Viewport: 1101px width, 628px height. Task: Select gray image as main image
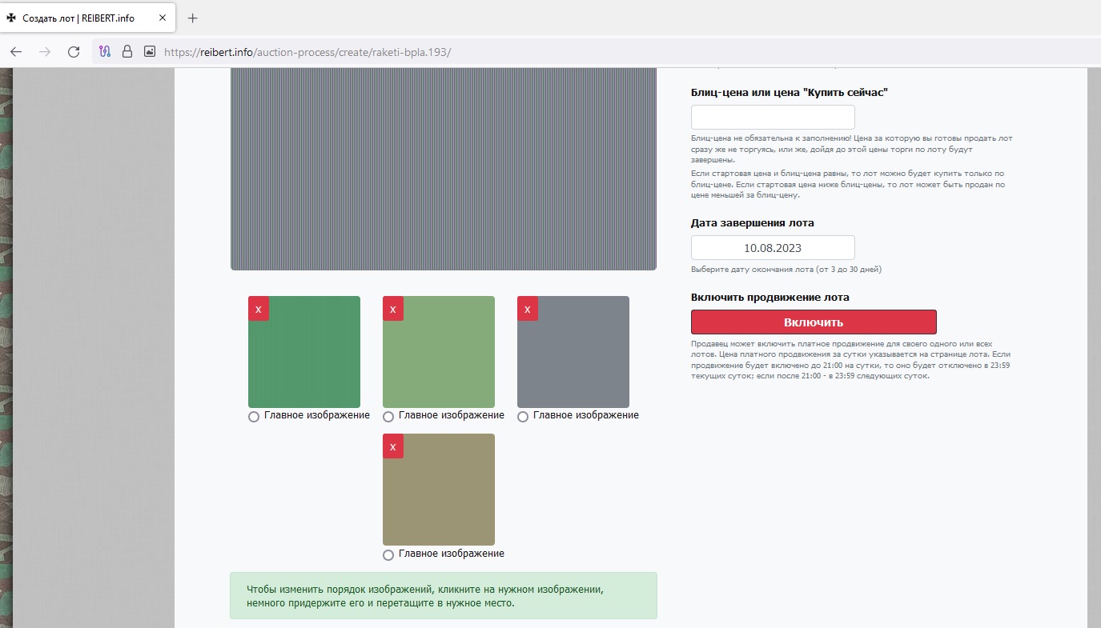(523, 417)
